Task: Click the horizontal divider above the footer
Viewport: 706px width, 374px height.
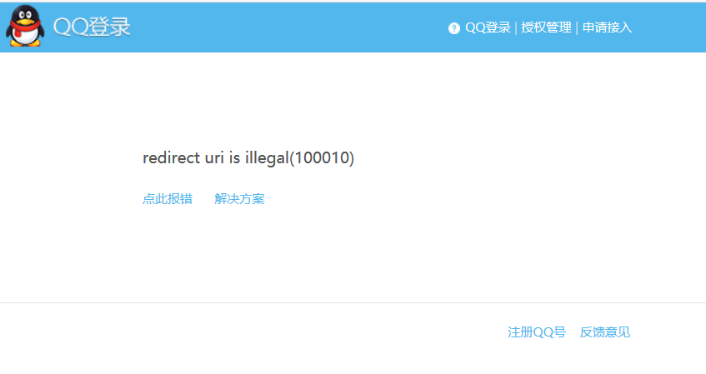Action: tap(353, 302)
